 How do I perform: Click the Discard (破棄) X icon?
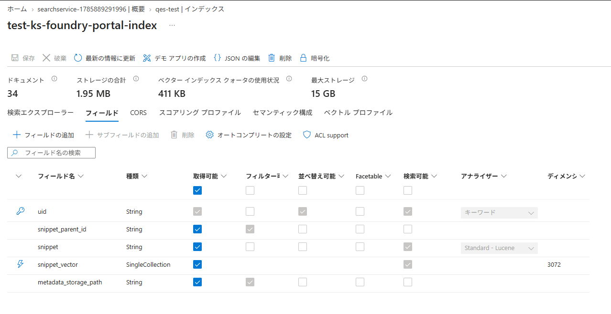click(x=46, y=58)
